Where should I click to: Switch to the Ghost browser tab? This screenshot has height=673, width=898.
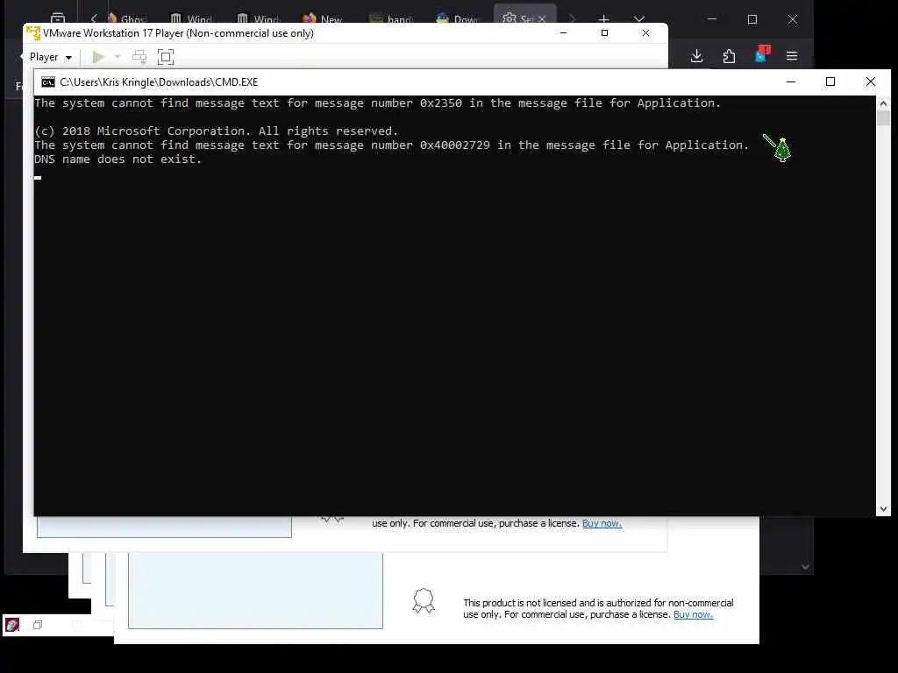[127, 19]
